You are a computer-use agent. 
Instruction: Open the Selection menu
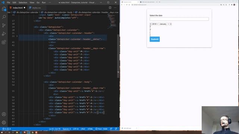pyautogui.click(x=23, y=3)
